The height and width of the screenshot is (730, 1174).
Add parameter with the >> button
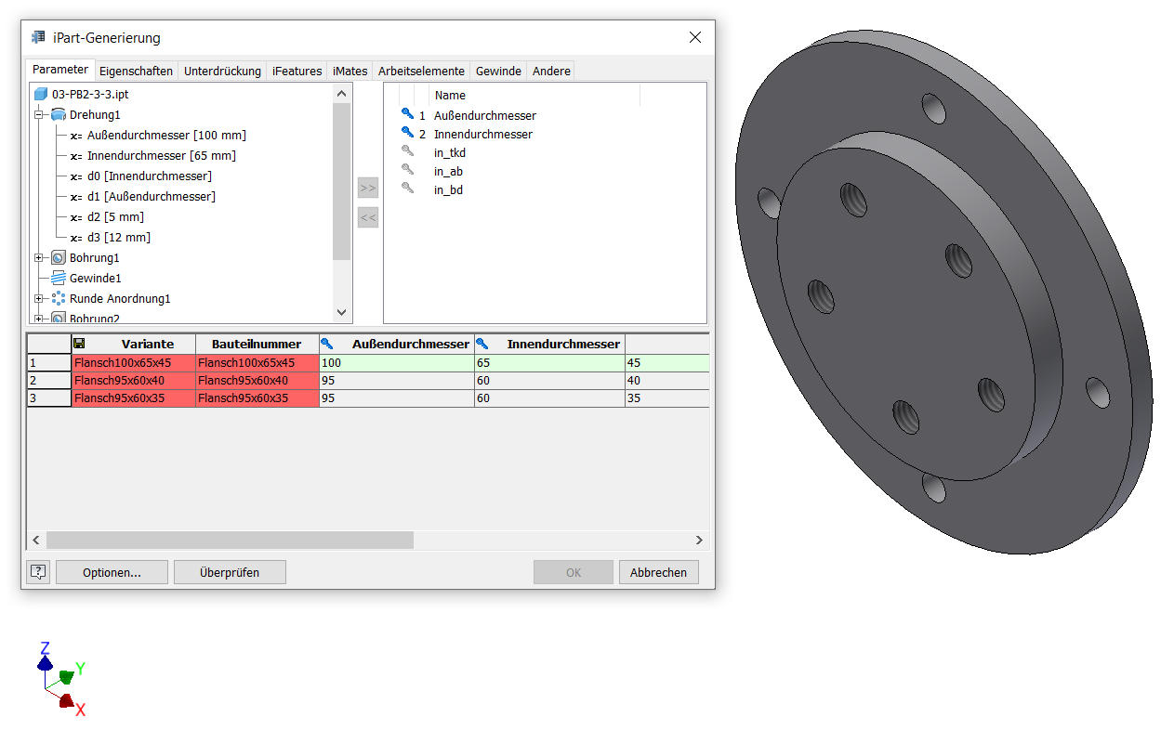pyautogui.click(x=368, y=189)
